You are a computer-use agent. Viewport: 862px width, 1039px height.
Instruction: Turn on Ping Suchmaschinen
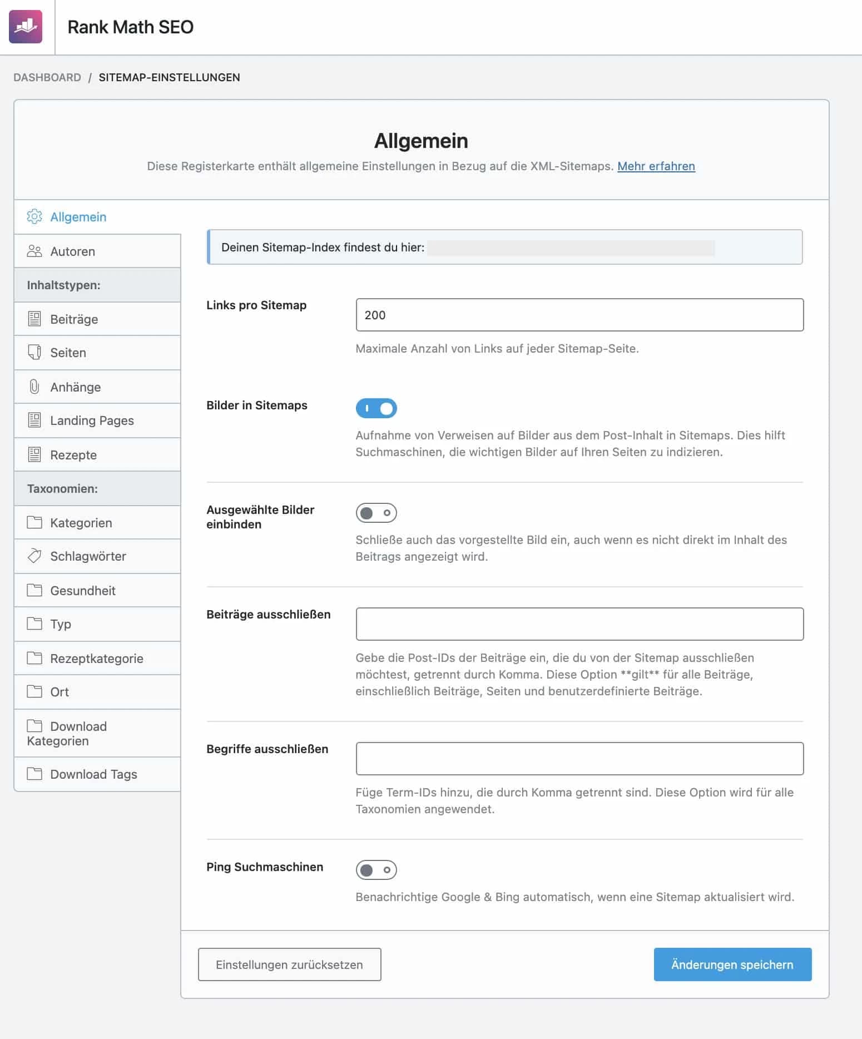(x=377, y=870)
